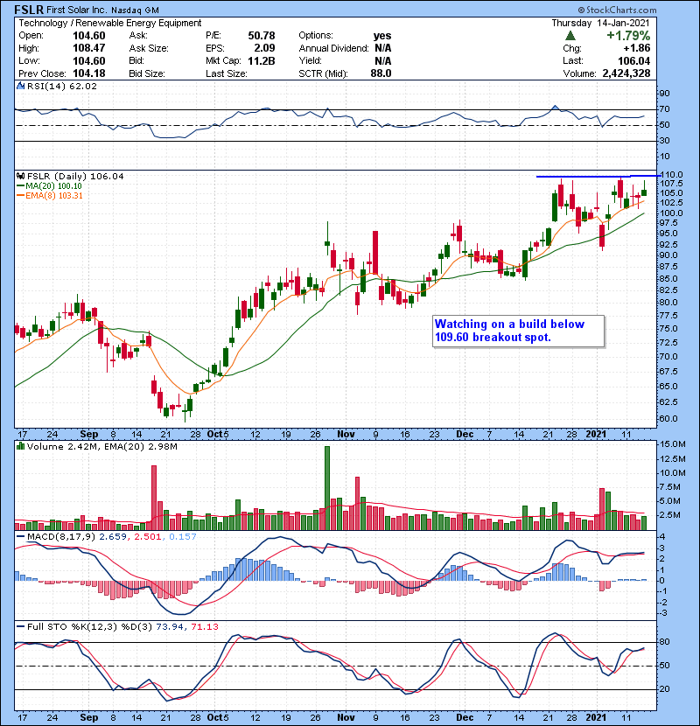Click the Mkt Cap value 11.2B

click(262, 60)
